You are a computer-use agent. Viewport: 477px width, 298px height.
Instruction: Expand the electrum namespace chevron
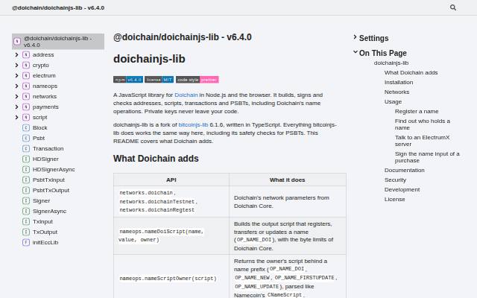click(x=16, y=75)
